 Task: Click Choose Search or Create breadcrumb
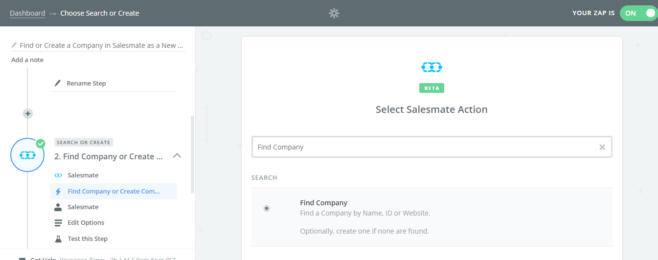coord(100,13)
